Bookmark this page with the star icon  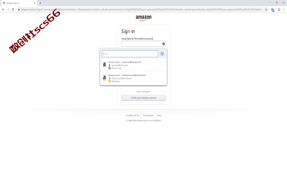[266, 9]
